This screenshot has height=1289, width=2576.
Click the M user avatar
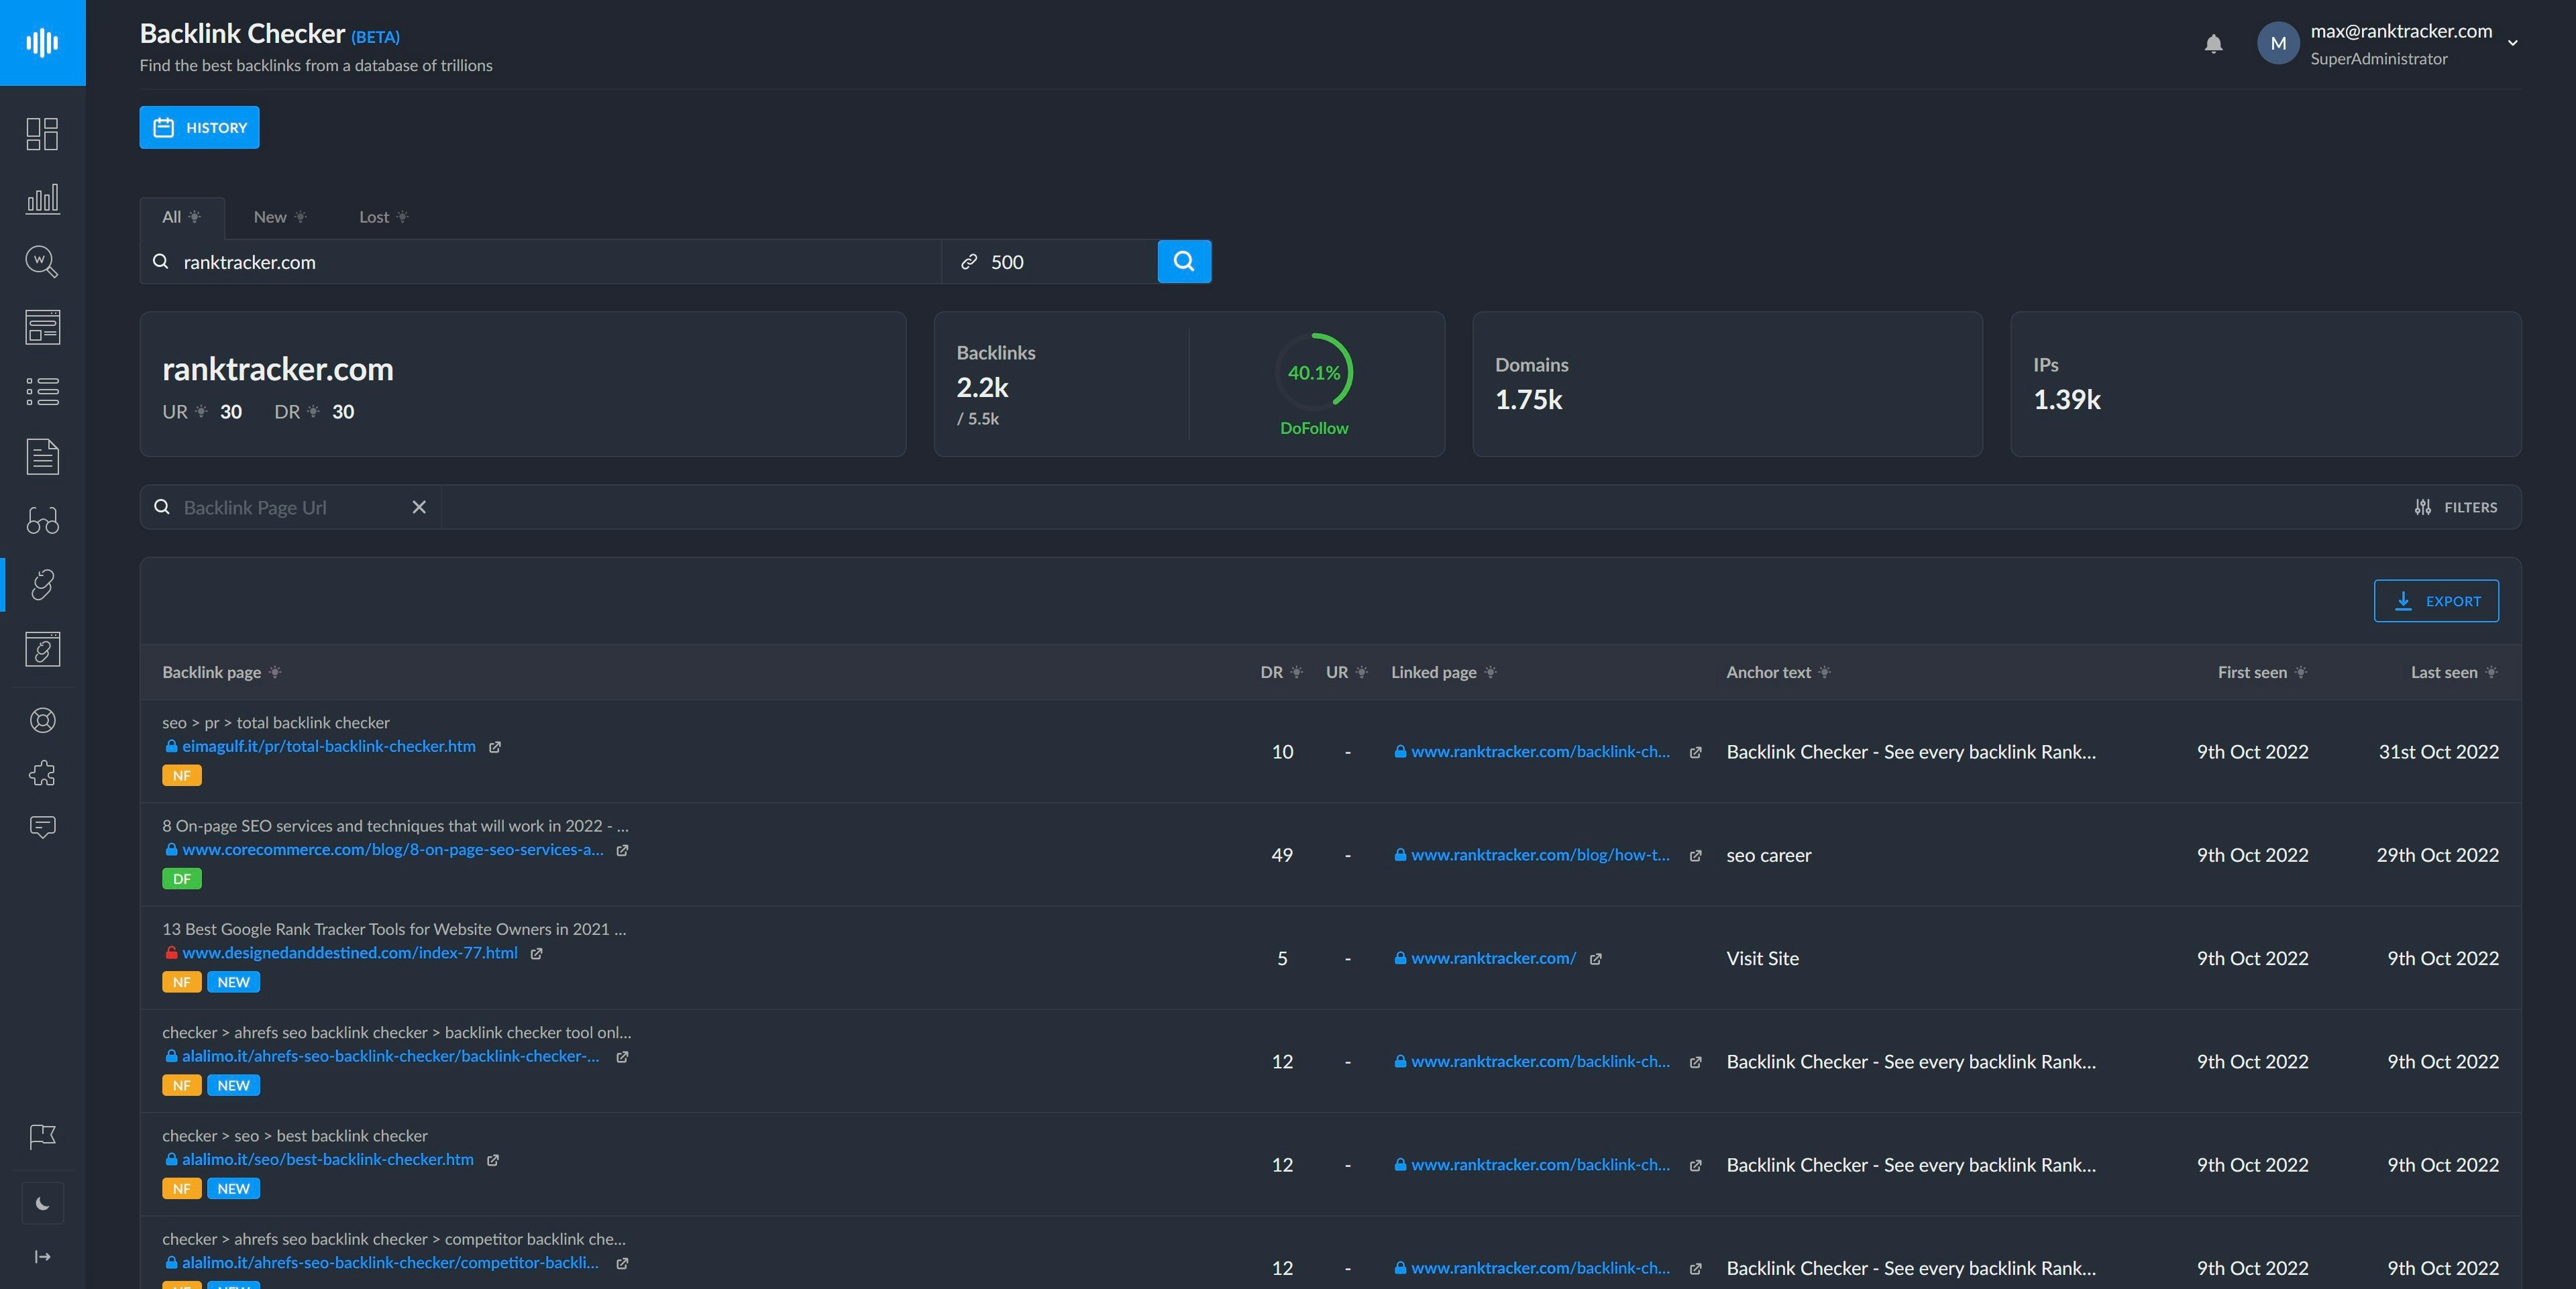click(2278, 43)
